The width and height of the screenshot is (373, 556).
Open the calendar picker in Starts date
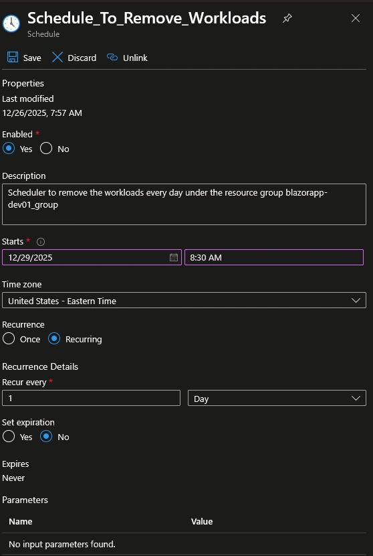[x=173, y=257]
